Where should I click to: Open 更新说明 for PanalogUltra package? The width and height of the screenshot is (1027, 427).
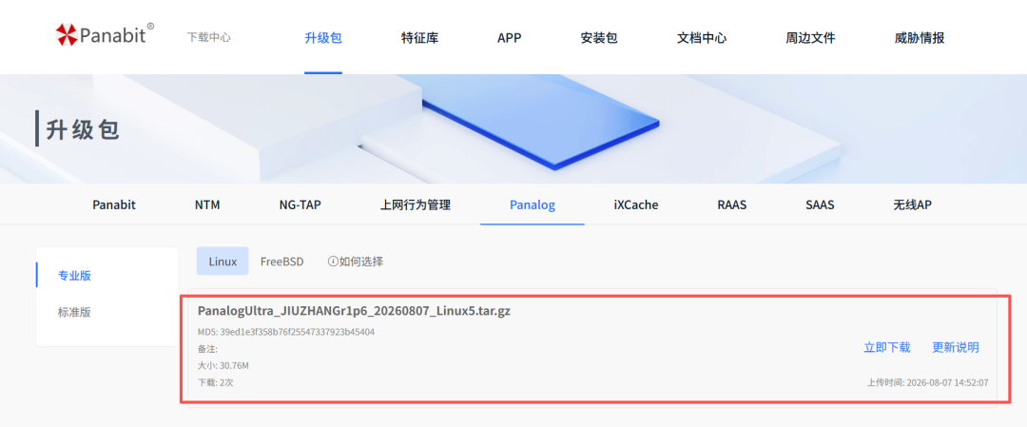pyautogui.click(x=955, y=347)
